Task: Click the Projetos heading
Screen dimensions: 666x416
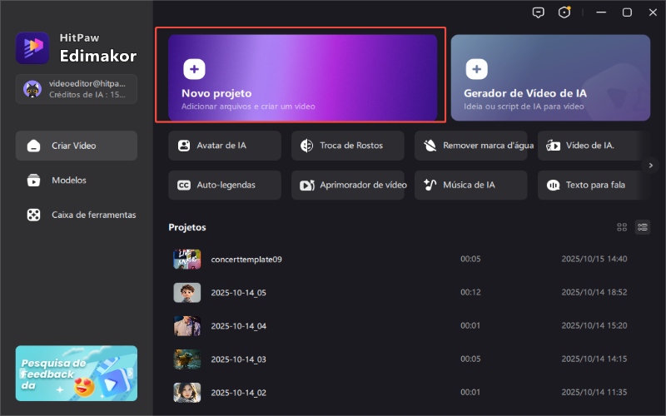Action: 187,227
